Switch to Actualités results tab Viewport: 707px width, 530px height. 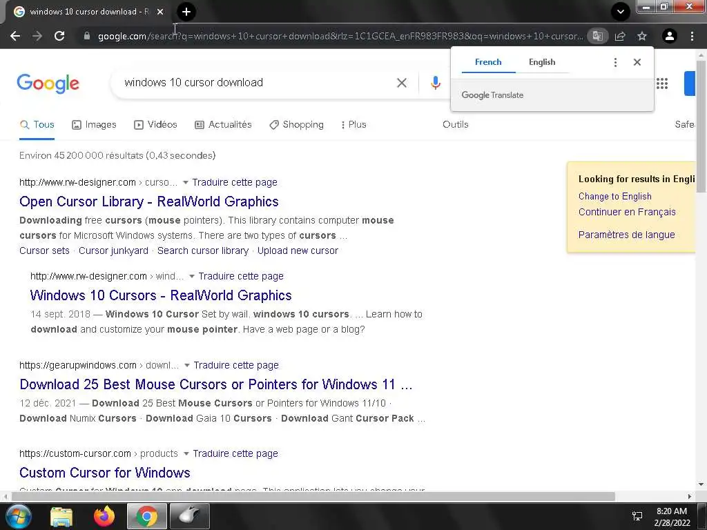223,124
